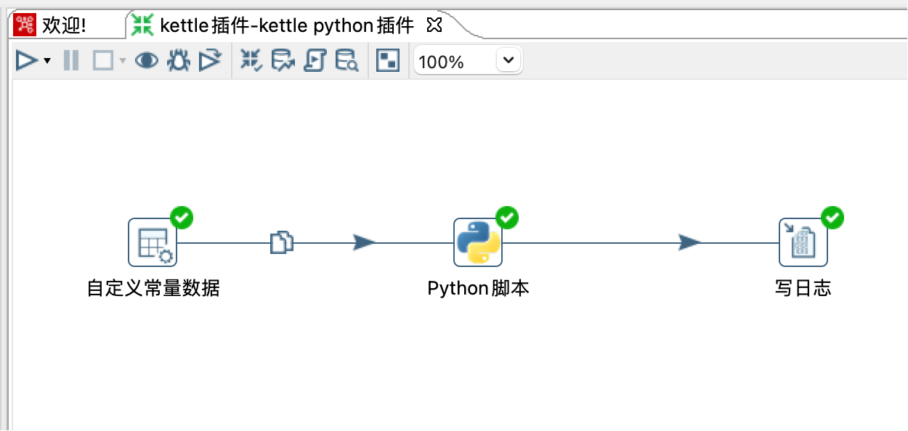Select the 自定义常量数据 step

tap(153, 242)
